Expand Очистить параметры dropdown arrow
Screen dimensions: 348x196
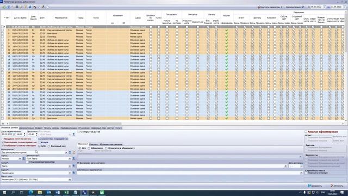tap(282, 7)
